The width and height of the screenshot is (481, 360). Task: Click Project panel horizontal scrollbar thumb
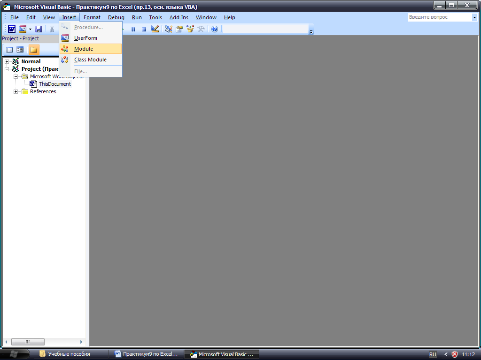pyautogui.click(x=28, y=342)
